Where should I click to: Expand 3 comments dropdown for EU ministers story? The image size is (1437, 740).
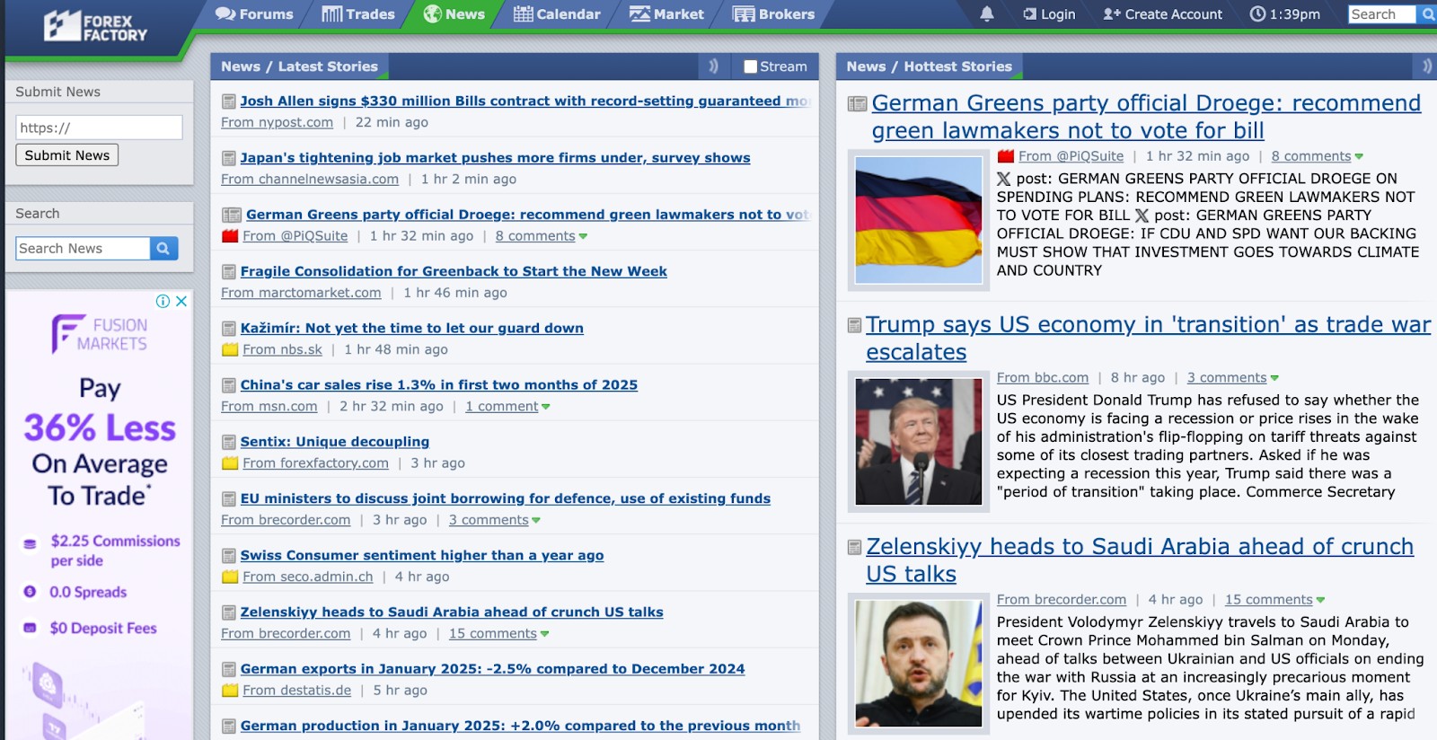[x=536, y=521]
